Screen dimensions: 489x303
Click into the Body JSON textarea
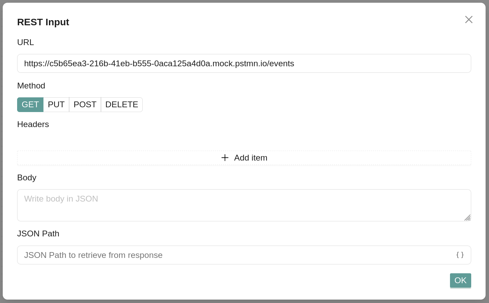244,205
